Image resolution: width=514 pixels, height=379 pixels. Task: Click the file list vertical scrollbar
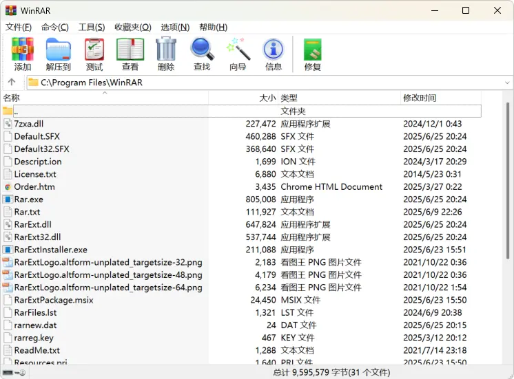pyautogui.click(x=507, y=180)
